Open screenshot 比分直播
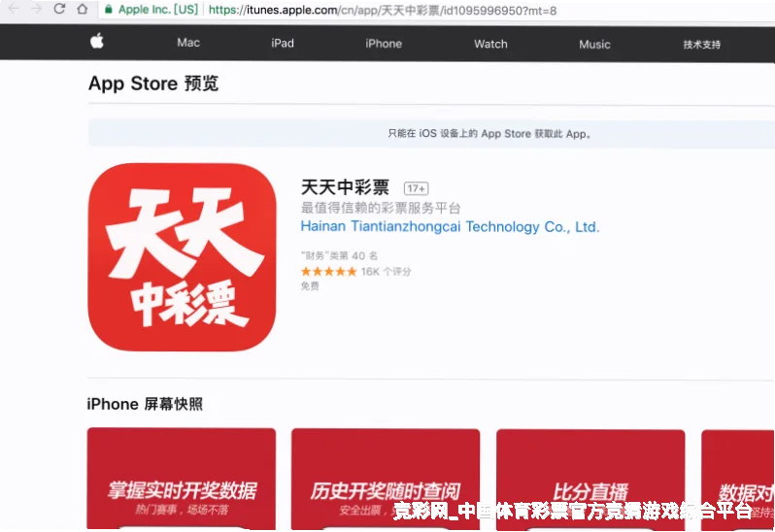 tap(590, 480)
